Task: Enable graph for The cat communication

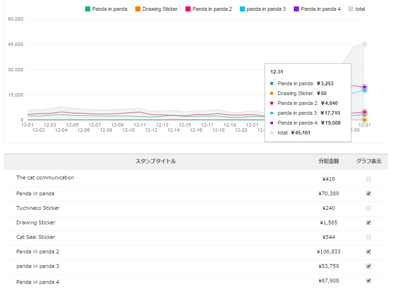Action: tap(369, 179)
